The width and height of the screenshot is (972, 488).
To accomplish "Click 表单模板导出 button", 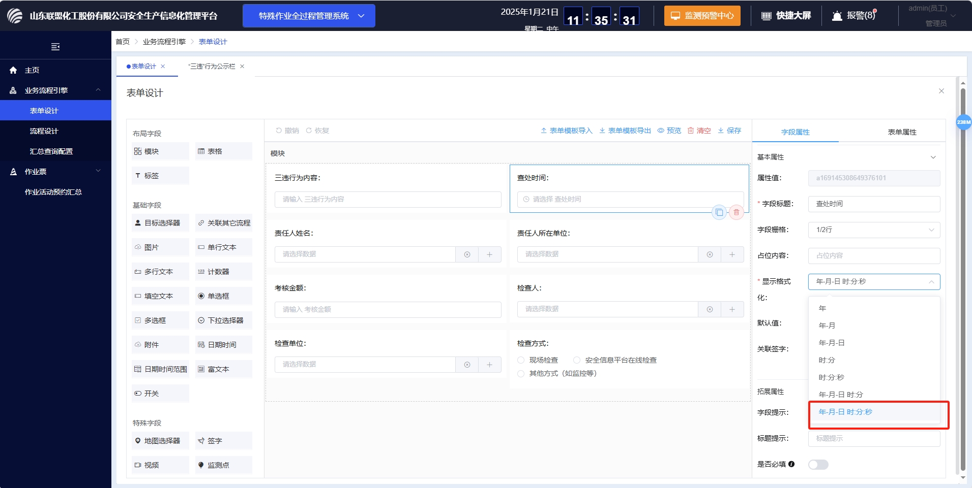I will point(625,131).
